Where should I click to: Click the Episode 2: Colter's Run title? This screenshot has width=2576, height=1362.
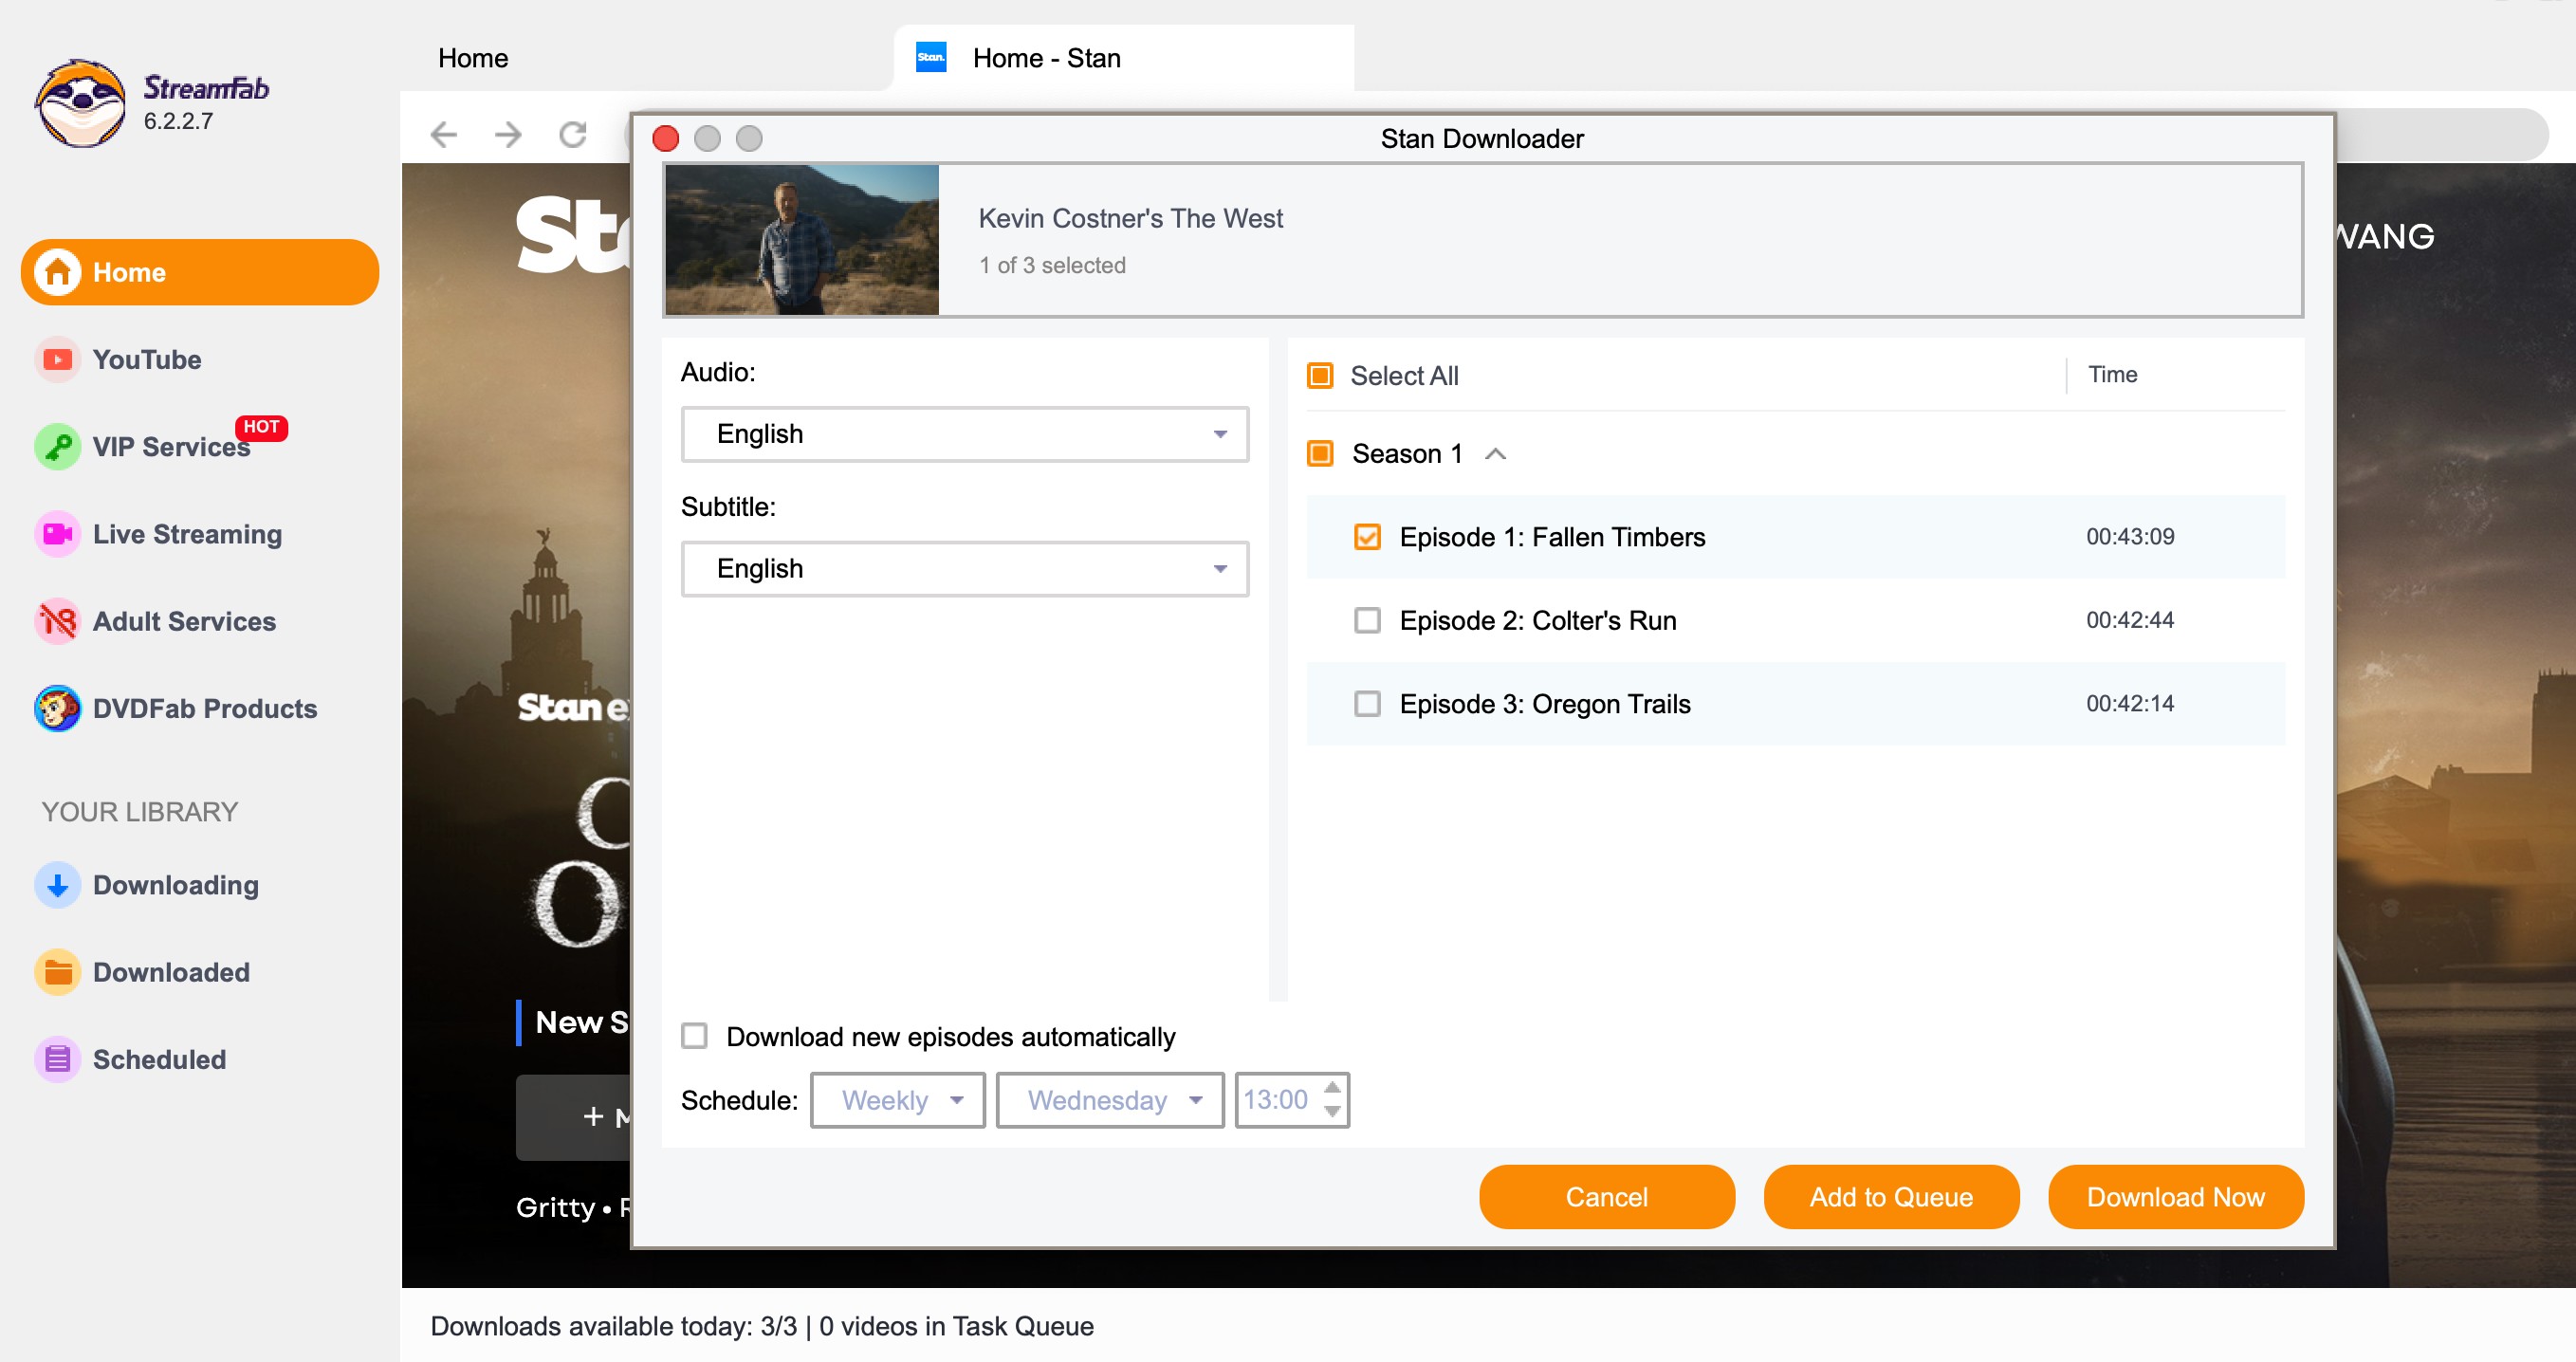(1538, 620)
